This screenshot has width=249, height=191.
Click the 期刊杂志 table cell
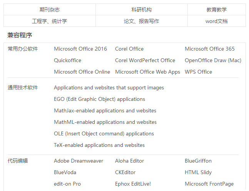coord(49,10)
